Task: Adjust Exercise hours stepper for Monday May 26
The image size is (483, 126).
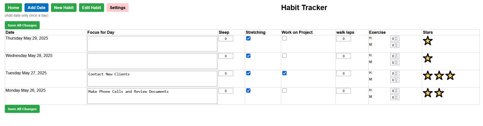Action: tap(396, 91)
